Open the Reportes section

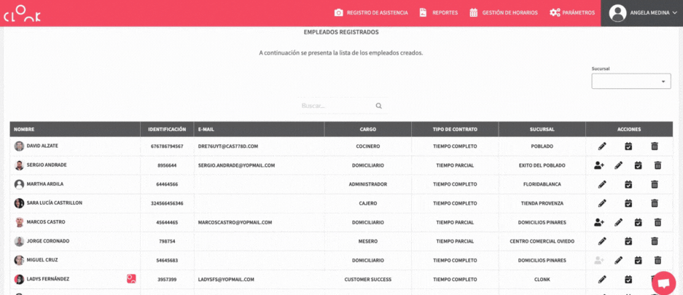(439, 12)
